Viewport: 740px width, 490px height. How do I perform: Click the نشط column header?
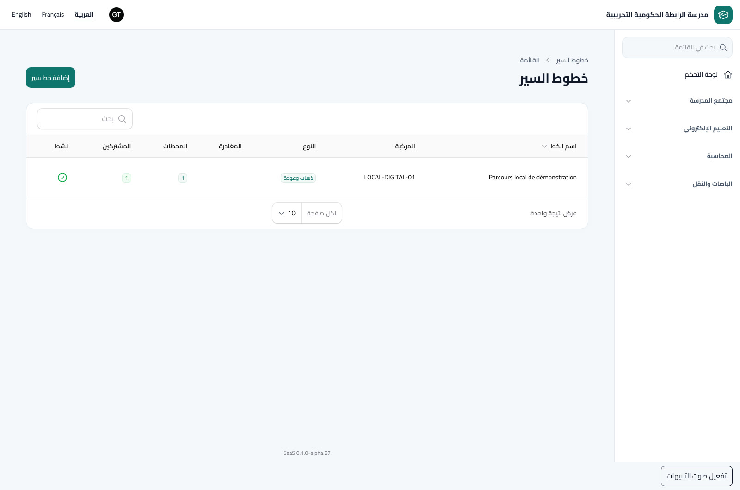(x=61, y=146)
